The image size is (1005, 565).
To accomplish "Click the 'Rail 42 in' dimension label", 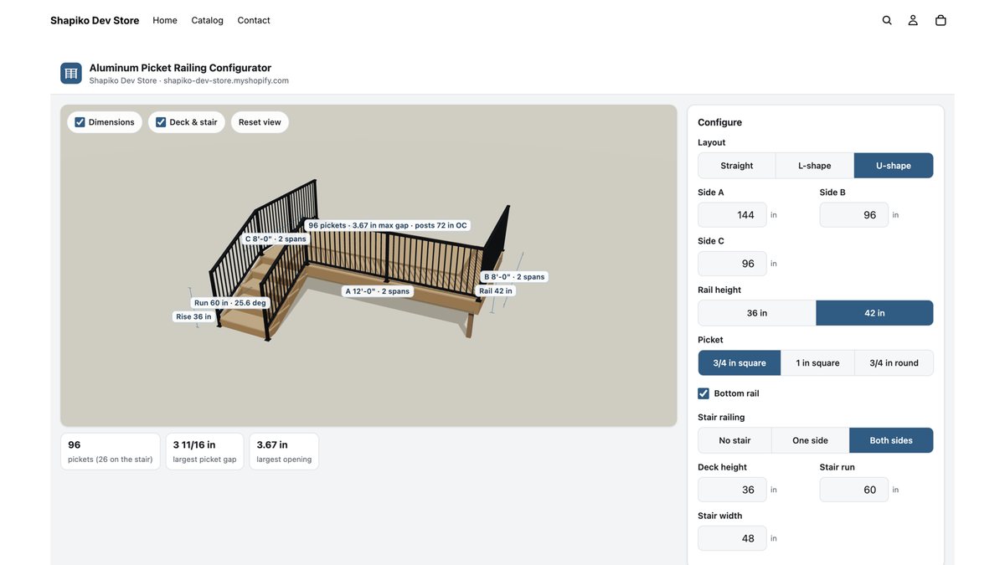I will 496,290.
